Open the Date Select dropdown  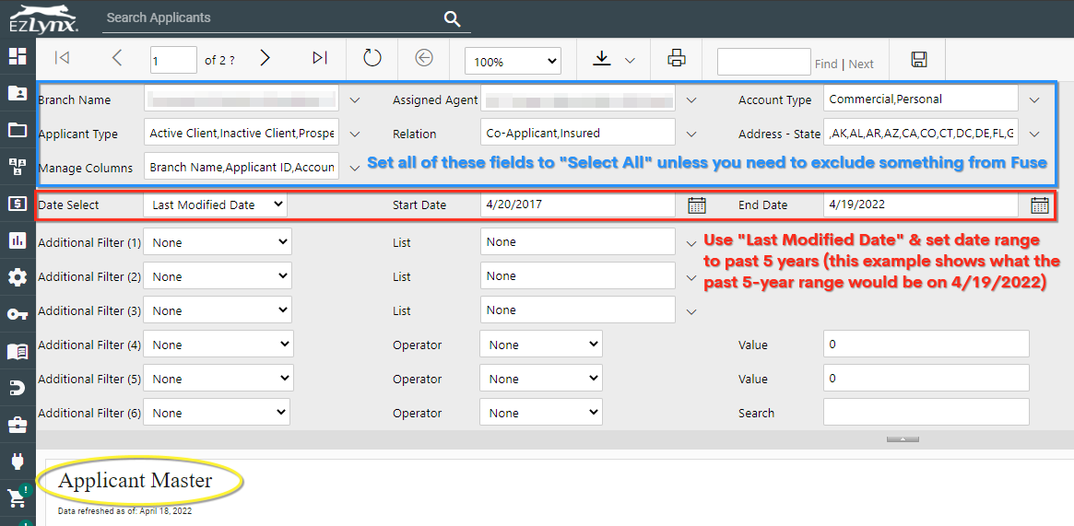click(x=216, y=205)
